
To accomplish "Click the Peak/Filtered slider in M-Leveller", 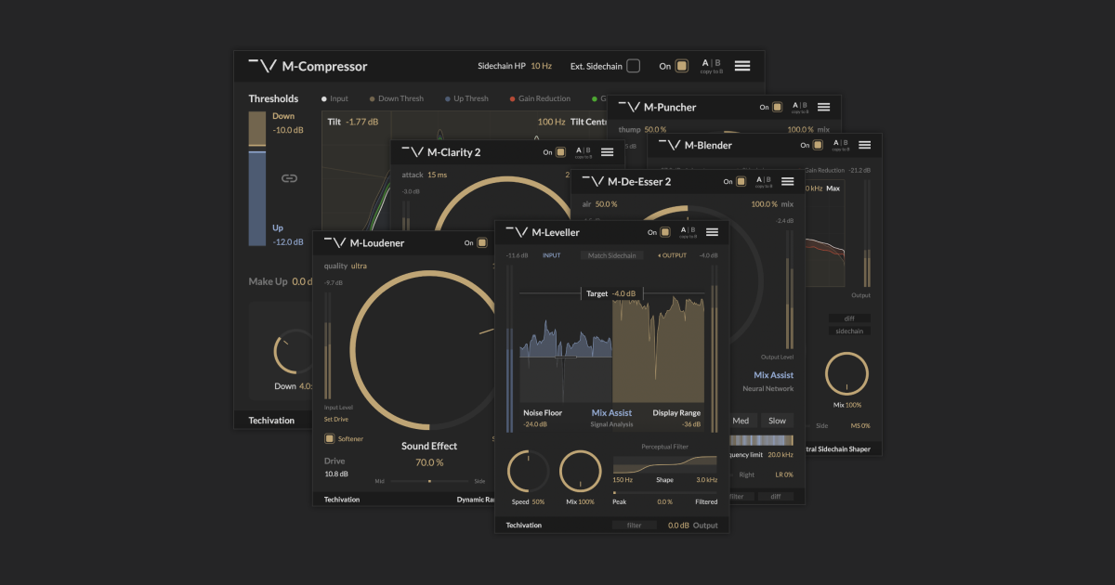I will point(665,492).
